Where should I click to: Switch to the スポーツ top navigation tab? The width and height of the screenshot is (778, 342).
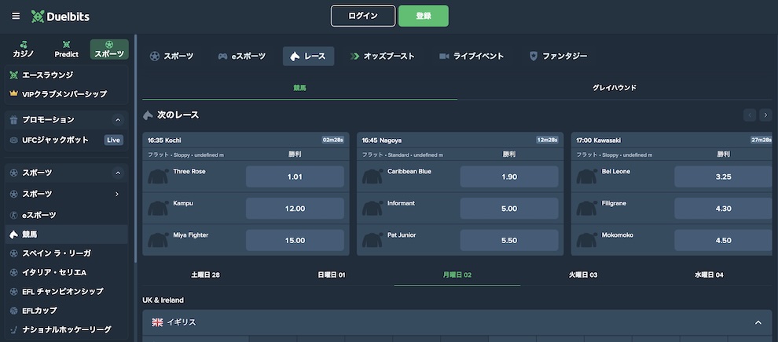pyautogui.click(x=171, y=56)
